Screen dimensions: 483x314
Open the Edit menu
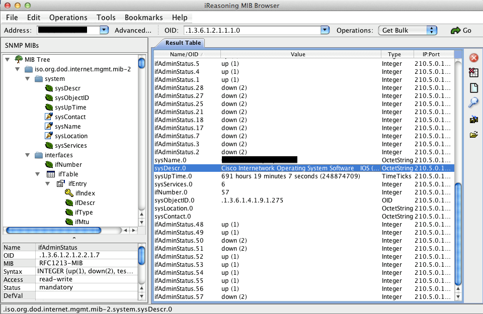click(34, 18)
